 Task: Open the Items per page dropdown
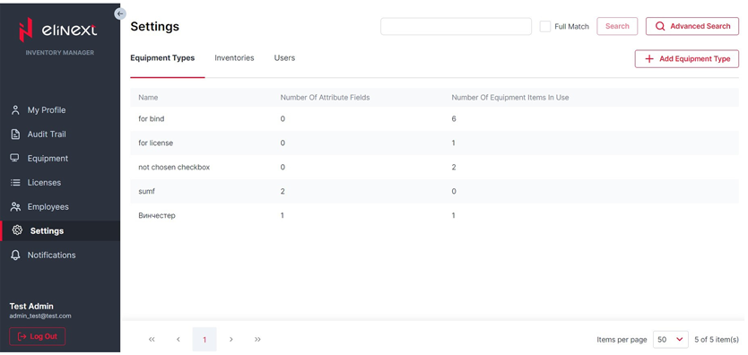coord(670,340)
